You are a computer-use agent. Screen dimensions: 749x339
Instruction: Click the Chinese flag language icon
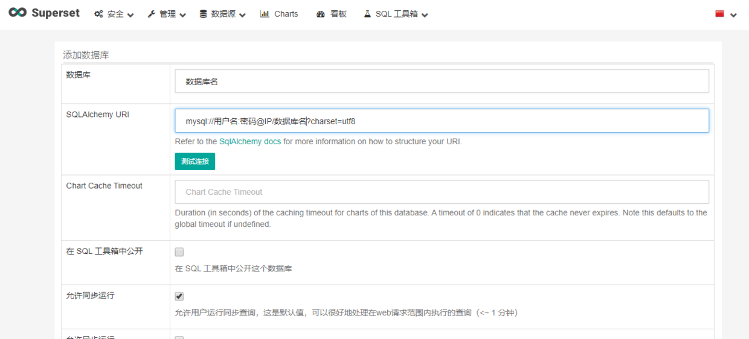coord(719,14)
